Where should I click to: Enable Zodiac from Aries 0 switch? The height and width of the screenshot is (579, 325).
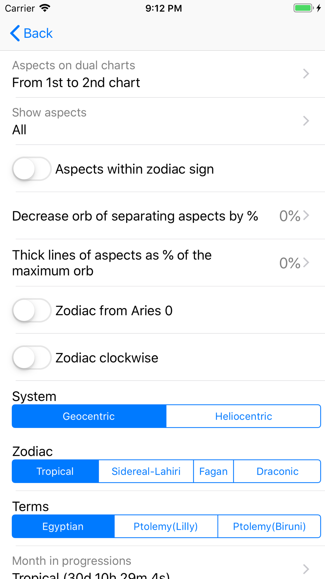tap(32, 310)
